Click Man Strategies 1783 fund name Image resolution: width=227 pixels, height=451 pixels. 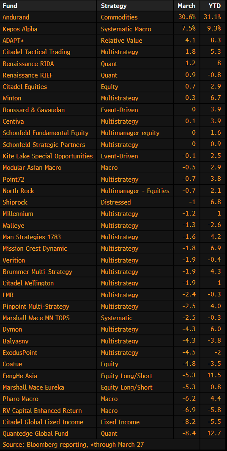(x=32, y=237)
